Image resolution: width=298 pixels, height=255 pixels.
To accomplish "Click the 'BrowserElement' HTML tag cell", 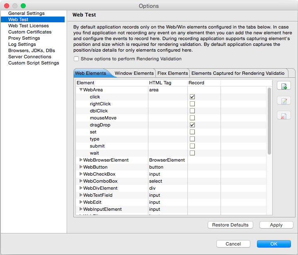I will click(x=167, y=160).
